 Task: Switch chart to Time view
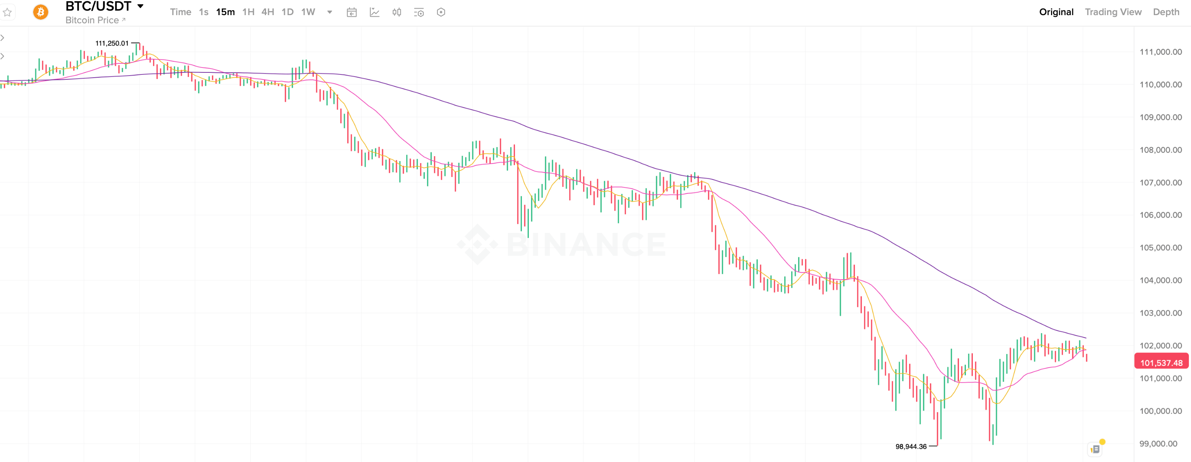pyautogui.click(x=180, y=12)
